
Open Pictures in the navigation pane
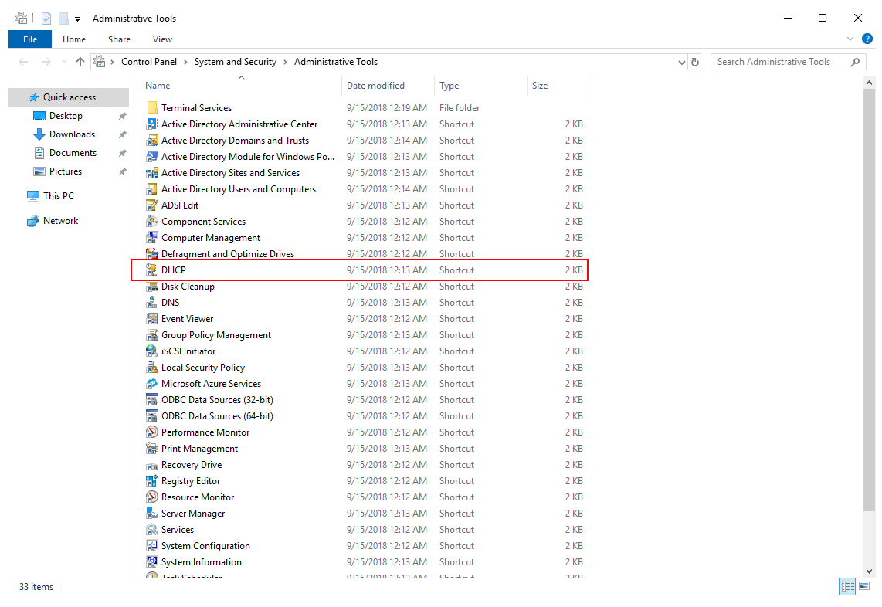[65, 171]
